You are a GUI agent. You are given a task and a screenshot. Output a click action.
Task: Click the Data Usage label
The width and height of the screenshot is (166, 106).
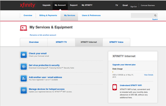[x=117, y=69]
